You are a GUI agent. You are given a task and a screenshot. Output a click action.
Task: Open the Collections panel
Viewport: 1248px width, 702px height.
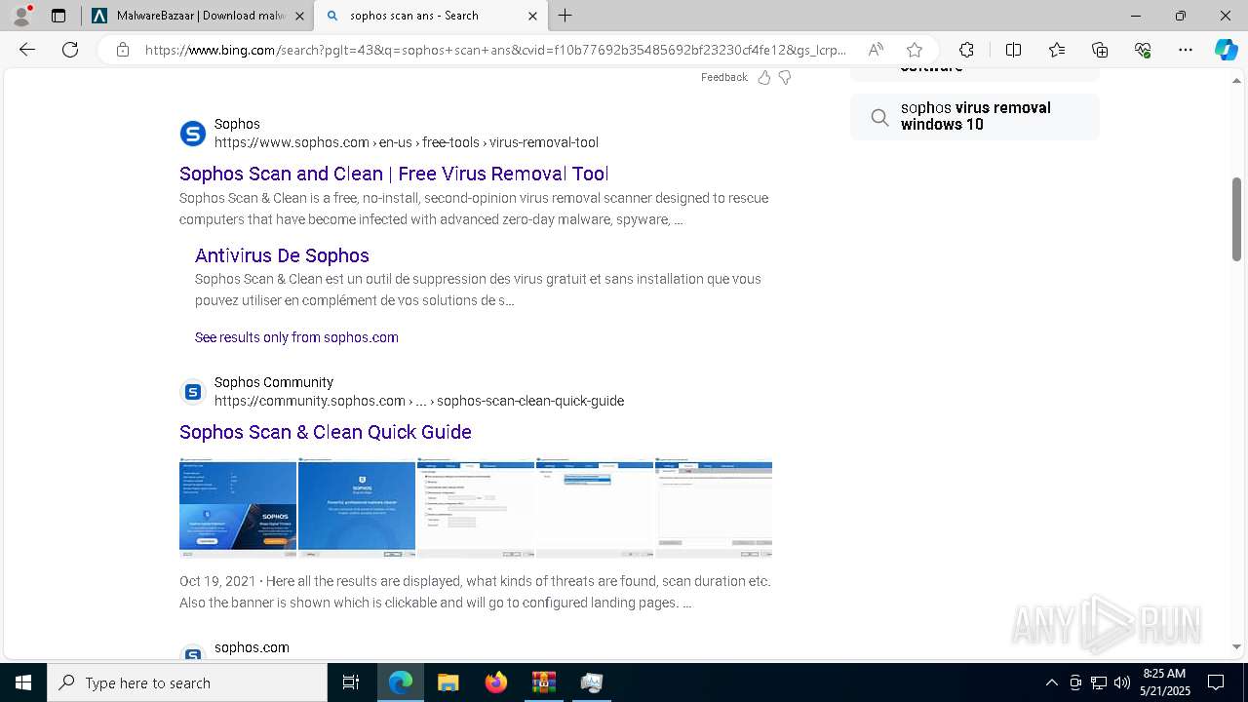[x=1100, y=50]
